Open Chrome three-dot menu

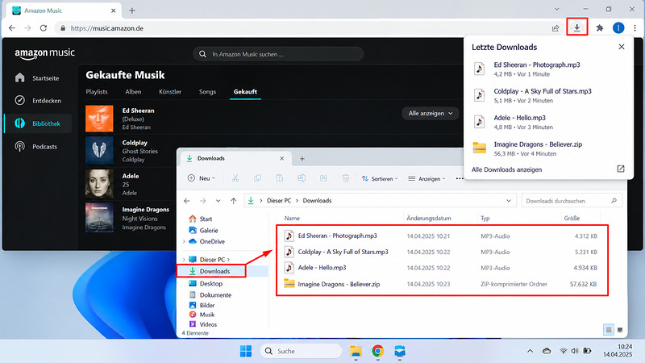635,28
